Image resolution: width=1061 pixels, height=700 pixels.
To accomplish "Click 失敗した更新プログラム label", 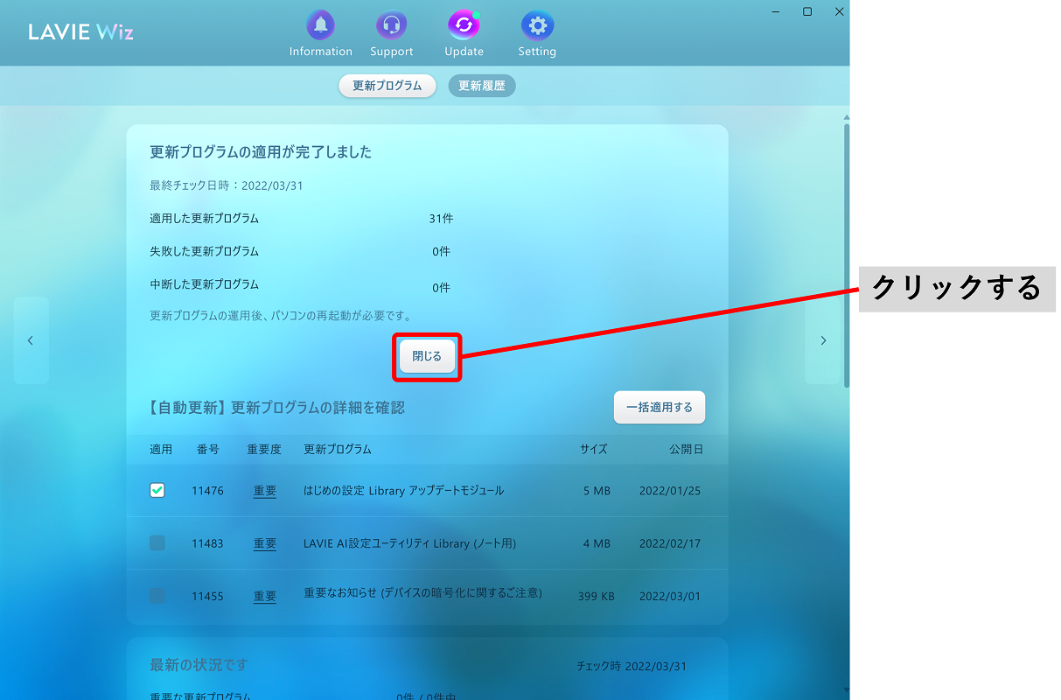I will tap(205, 252).
